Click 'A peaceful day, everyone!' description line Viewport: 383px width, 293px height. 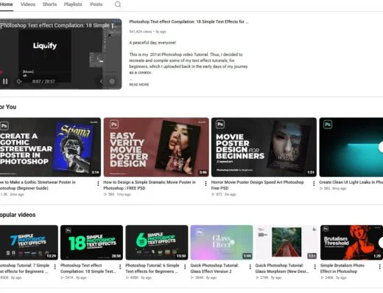152,43
